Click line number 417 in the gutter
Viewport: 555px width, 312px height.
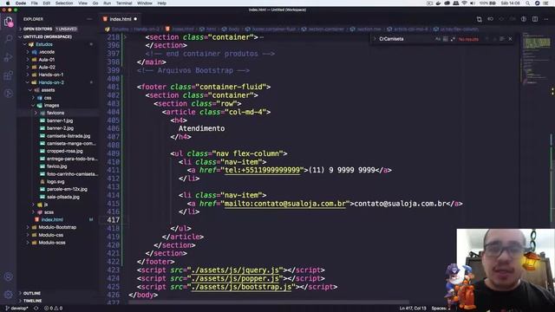[x=114, y=220]
